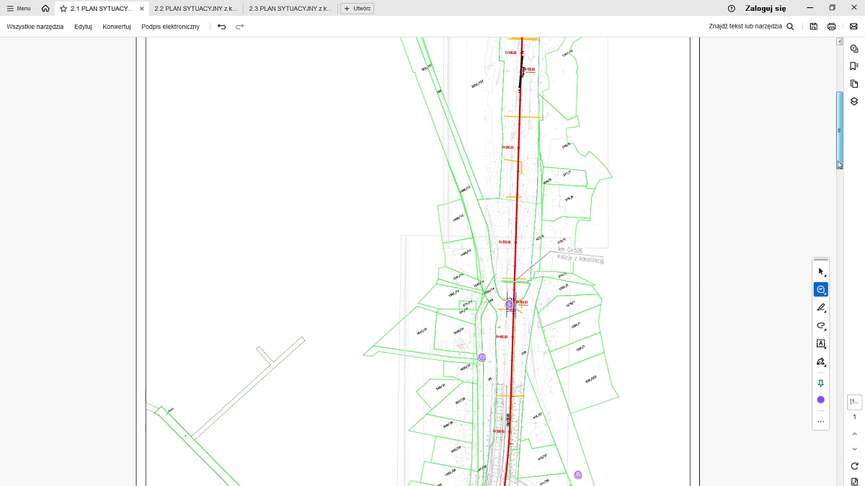Image resolution: width=865 pixels, height=486 pixels.
Task: Expand more tools via three-dots button
Action: 820,422
